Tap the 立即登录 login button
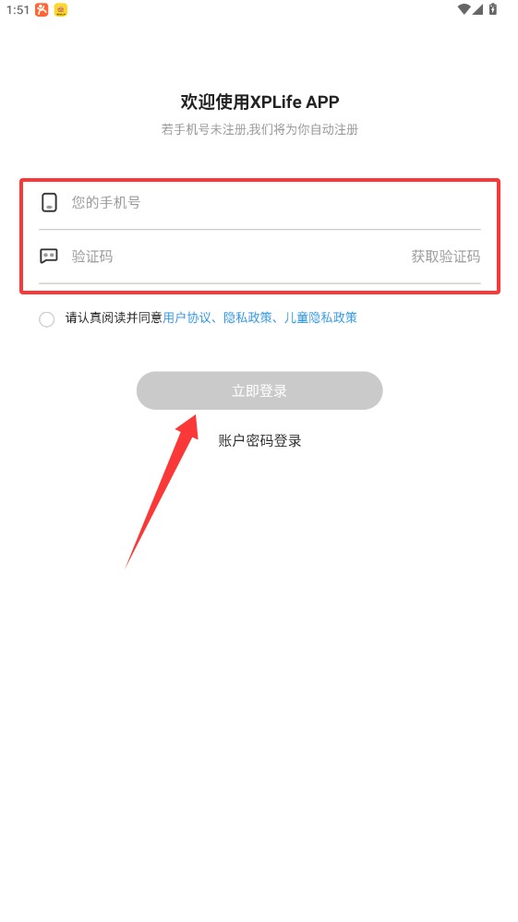This screenshot has height=922, width=518. click(259, 390)
